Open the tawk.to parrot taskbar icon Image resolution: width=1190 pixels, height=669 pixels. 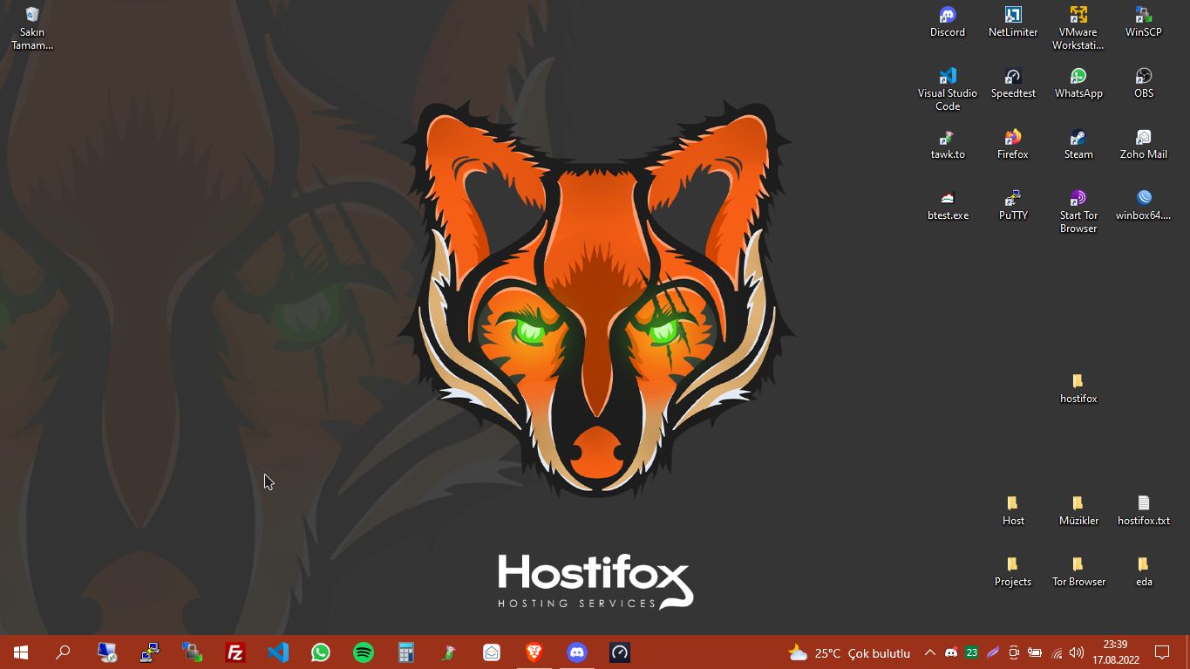[x=449, y=652]
